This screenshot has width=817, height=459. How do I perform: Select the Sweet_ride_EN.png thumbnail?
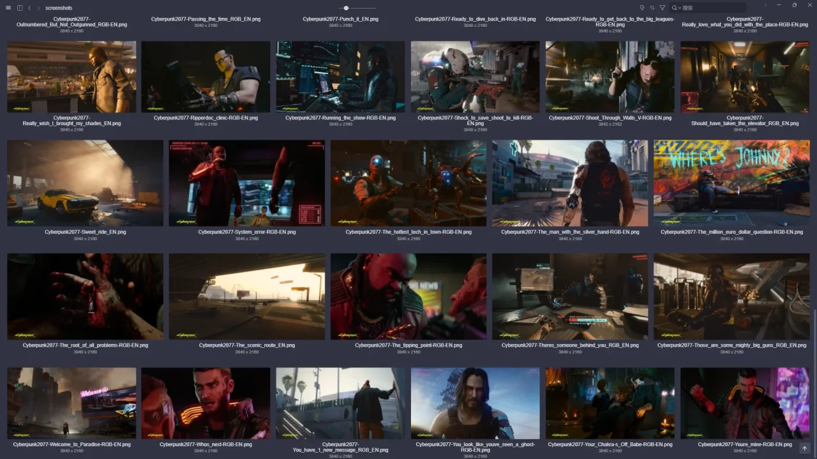[x=86, y=183]
